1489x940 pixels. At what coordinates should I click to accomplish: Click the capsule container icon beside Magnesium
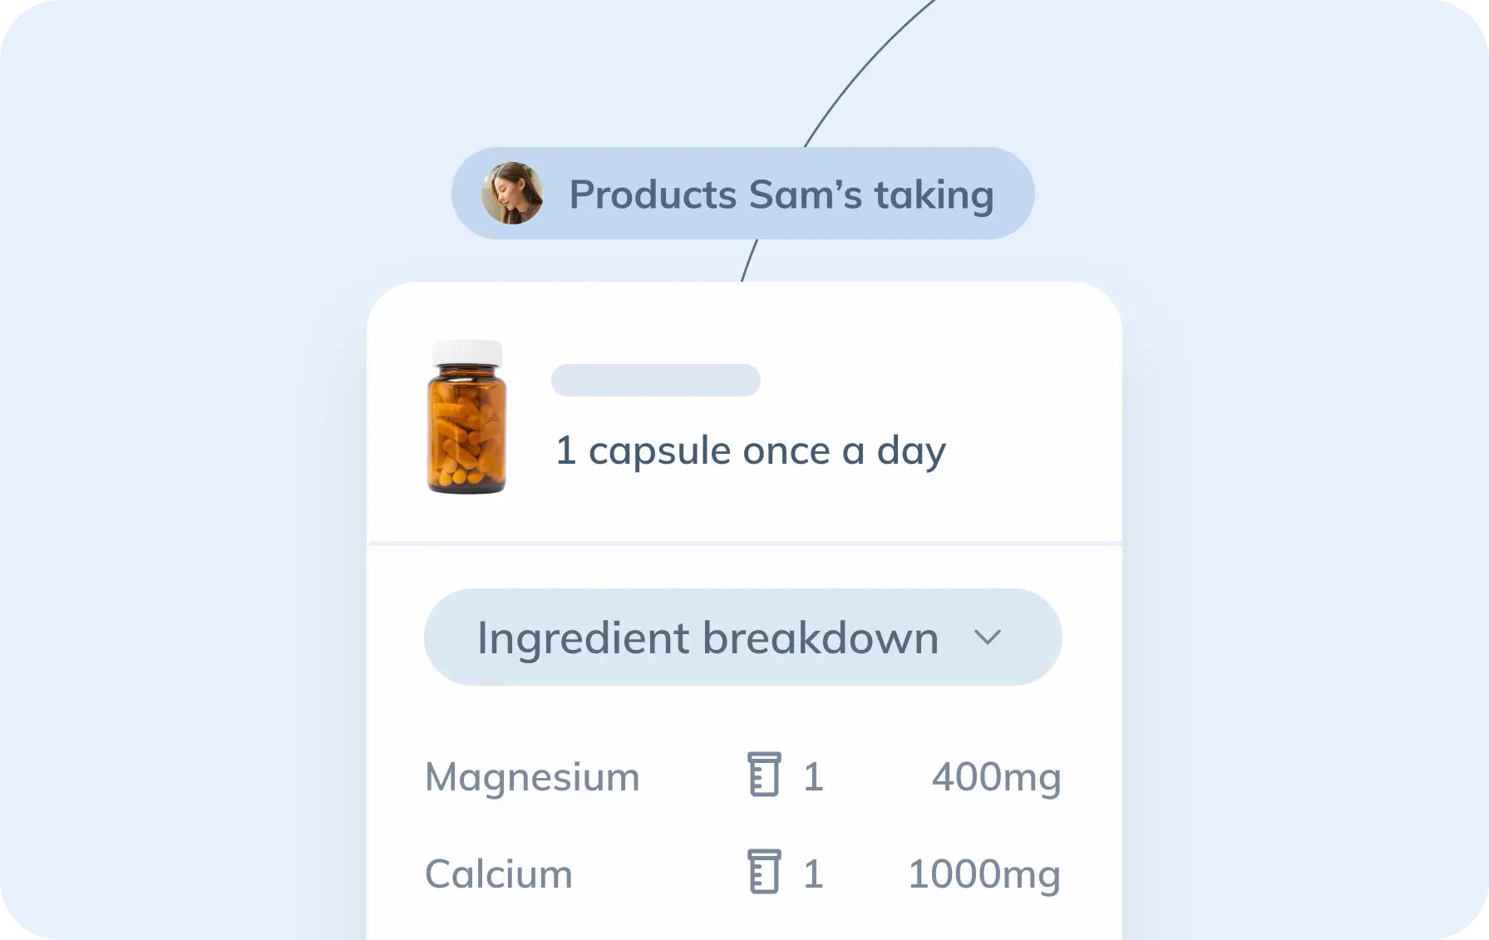click(x=764, y=775)
